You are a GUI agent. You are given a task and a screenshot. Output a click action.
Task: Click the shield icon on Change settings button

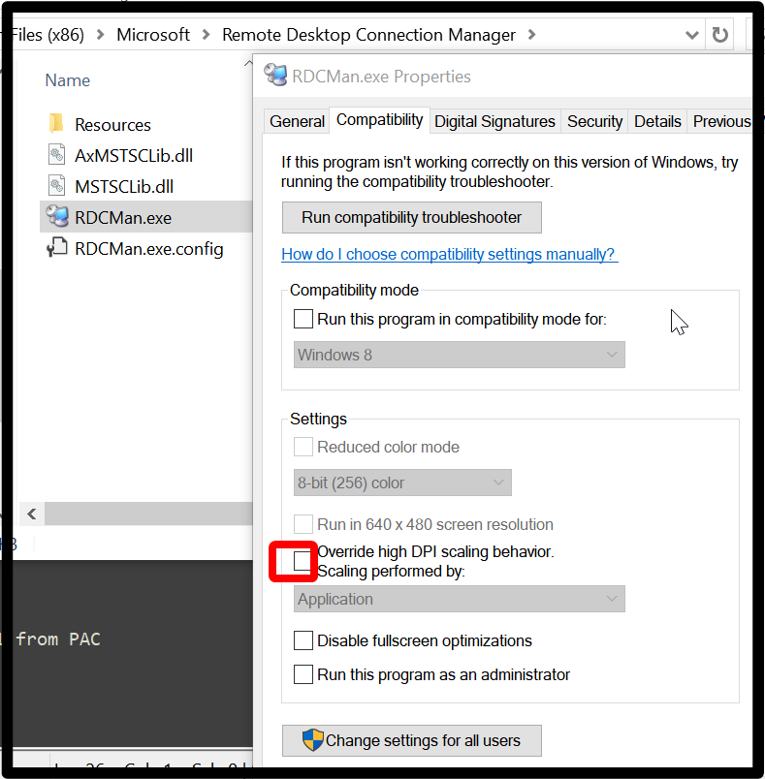(x=312, y=740)
